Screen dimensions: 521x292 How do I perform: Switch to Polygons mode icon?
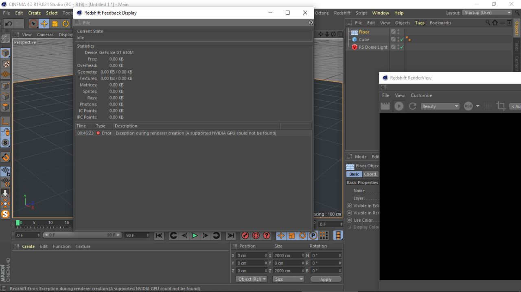[5, 107]
